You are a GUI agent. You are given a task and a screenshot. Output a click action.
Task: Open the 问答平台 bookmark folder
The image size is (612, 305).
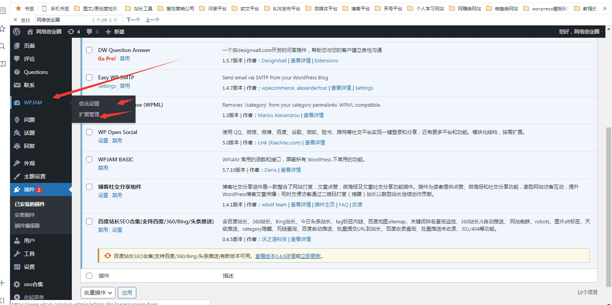coord(213,8)
